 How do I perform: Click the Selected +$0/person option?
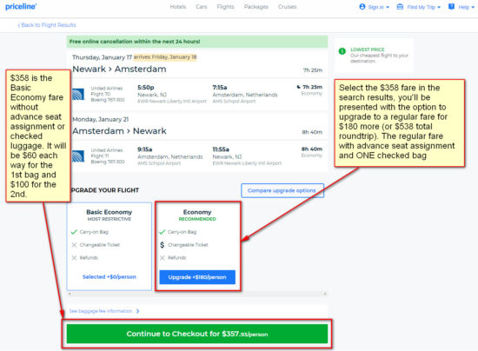pyautogui.click(x=110, y=277)
